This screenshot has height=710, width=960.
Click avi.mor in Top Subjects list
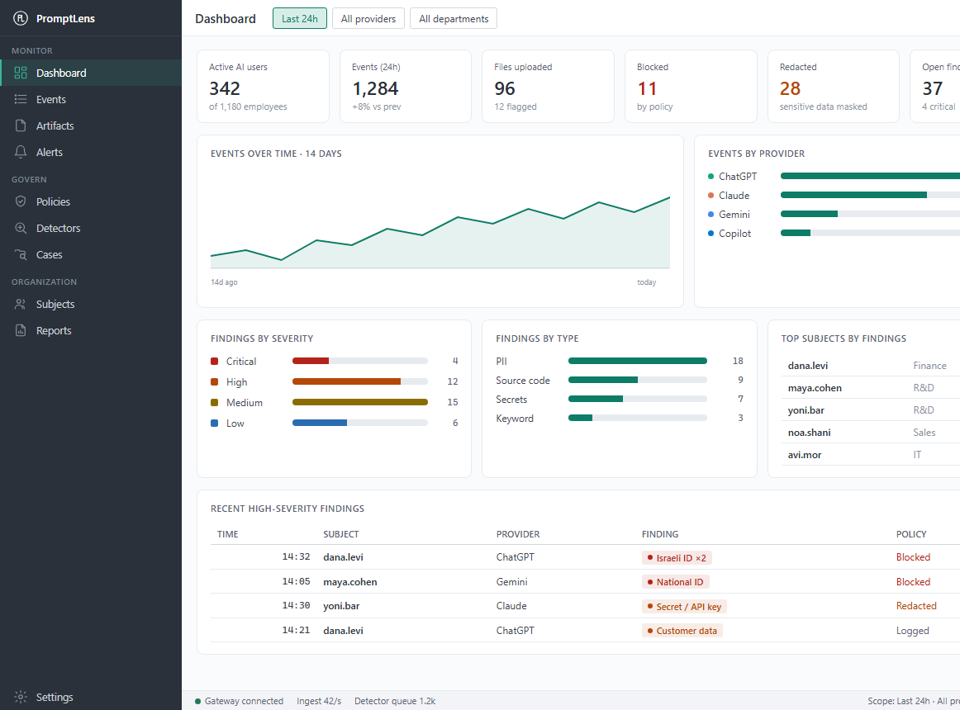pyautogui.click(x=805, y=455)
